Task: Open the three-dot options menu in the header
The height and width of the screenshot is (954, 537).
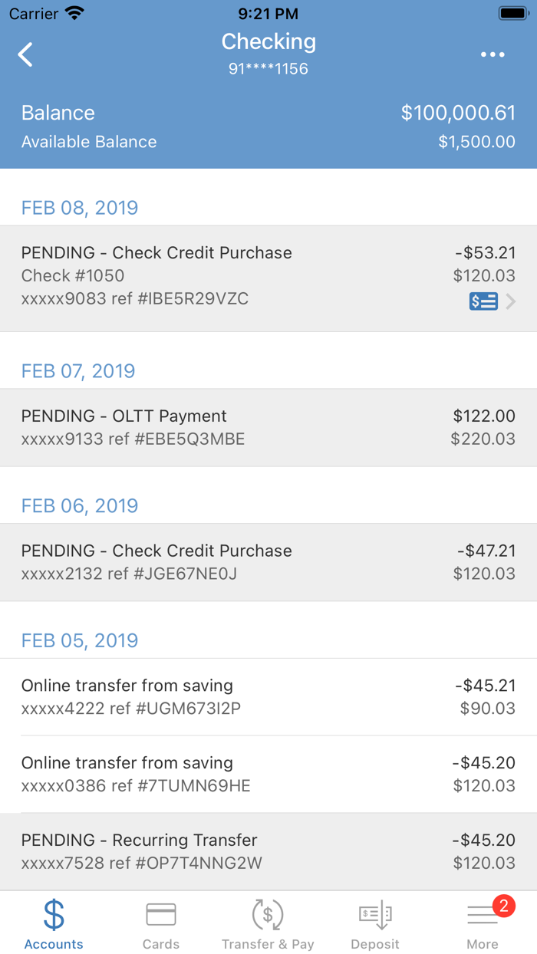Action: click(493, 54)
